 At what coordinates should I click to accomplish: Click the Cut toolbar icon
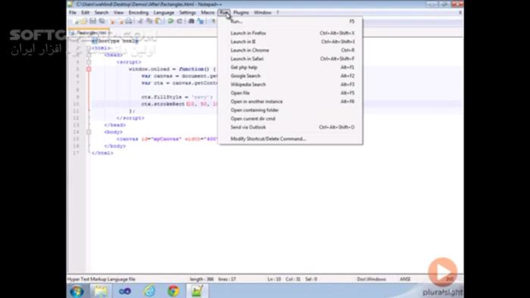(140, 21)
